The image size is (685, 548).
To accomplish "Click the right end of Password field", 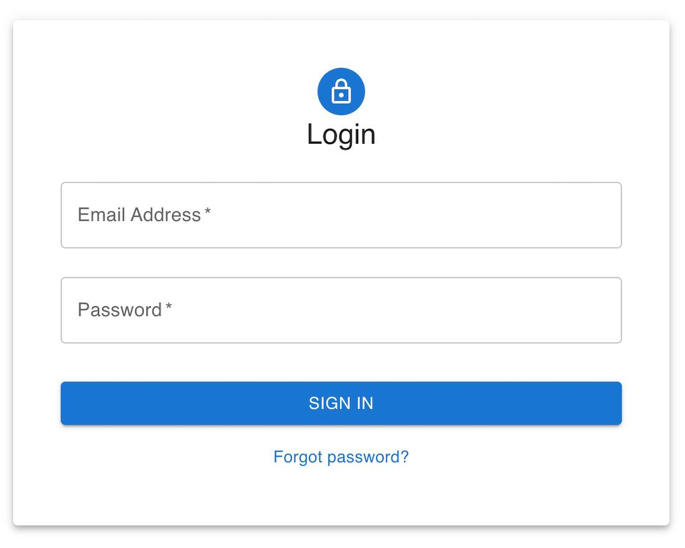I will [x=604, y=310].
